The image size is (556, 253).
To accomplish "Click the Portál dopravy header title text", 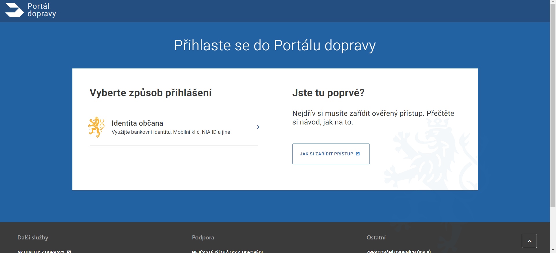I will click(42, 10).
